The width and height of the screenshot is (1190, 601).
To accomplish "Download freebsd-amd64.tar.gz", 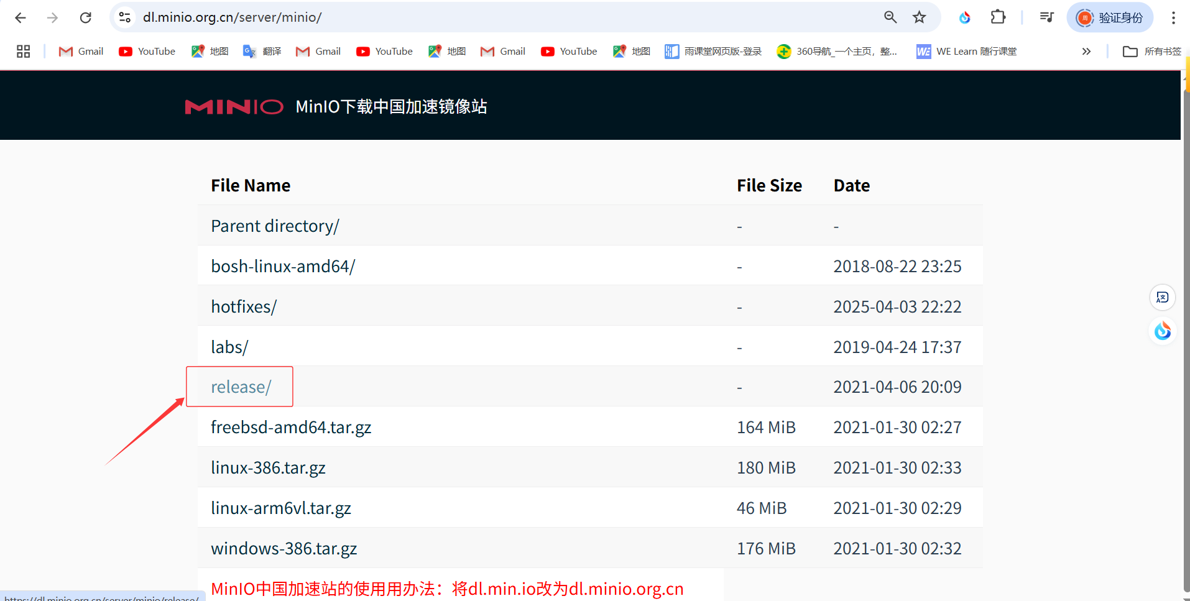I will coord(291,428).
